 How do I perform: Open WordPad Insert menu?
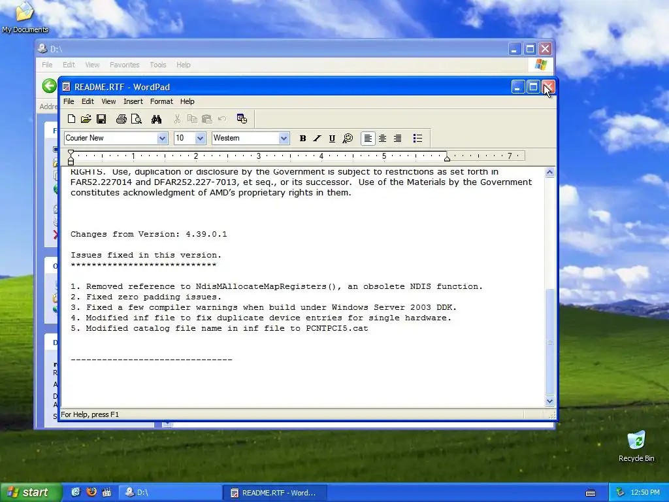tap(133, 101)
